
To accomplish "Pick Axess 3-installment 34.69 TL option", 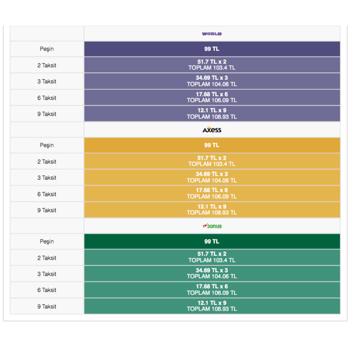I will click(212, 177).
